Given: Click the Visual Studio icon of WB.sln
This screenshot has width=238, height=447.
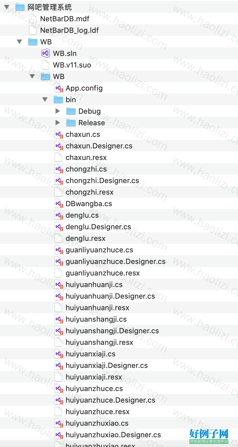Looking at the screenshot, I should coord(46,54).
